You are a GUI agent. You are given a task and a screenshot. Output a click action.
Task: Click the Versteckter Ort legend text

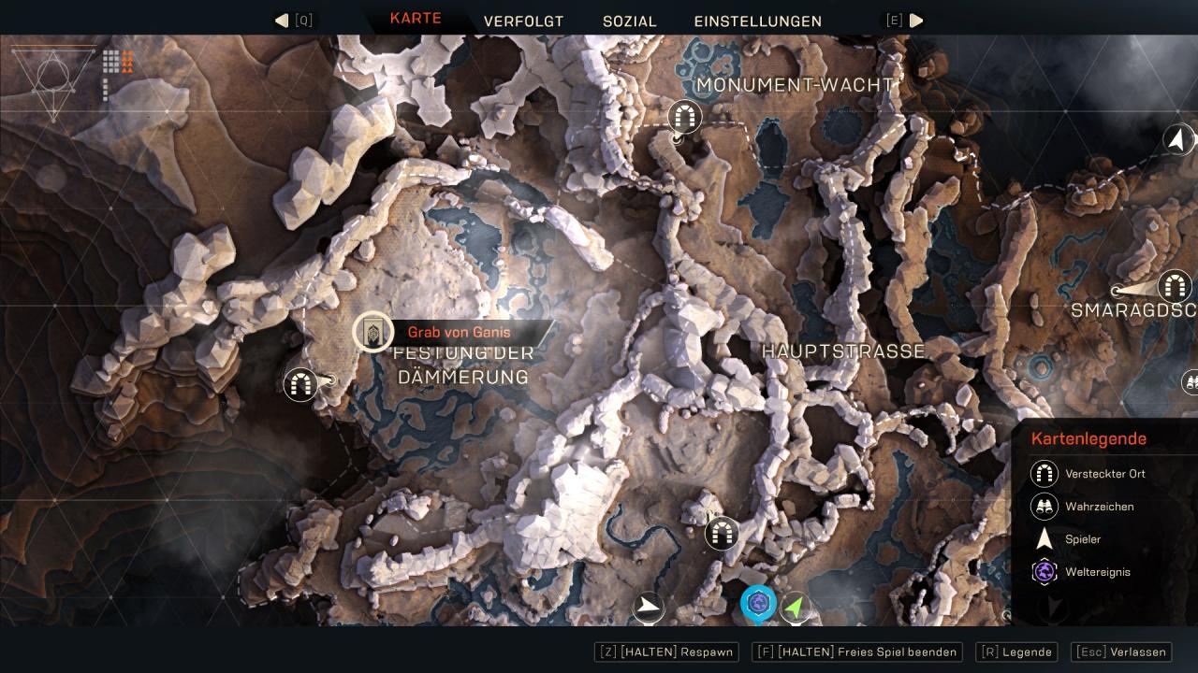pyautogui.click(x=1105, y=474)
